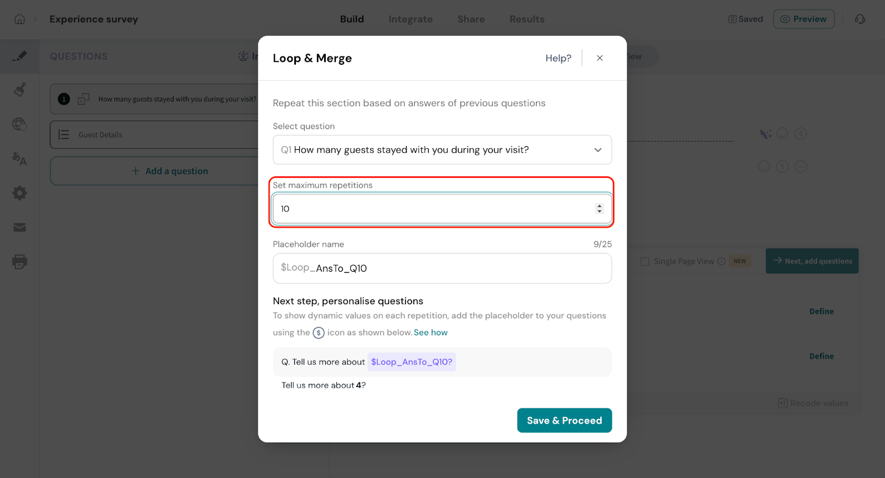Click the printer icon in sidebar
This screenshot has width=885, height=478.
pos(20,262)
